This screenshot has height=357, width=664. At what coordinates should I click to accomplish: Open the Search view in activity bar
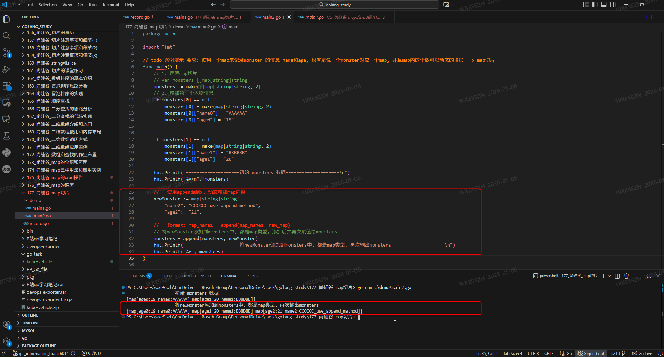7,35
